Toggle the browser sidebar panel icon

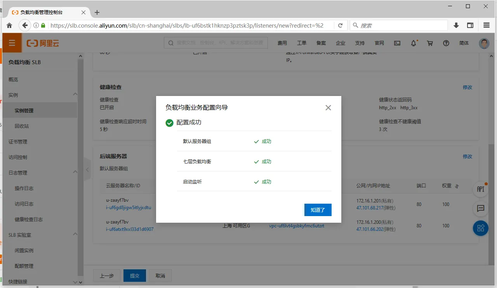[470, 25]
